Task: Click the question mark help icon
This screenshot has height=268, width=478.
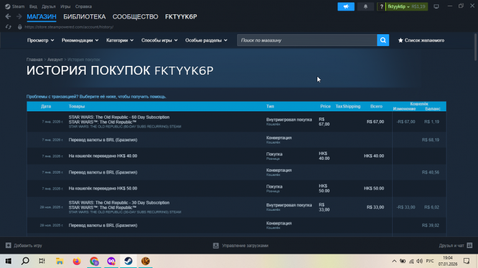Action: click(382, 6)
